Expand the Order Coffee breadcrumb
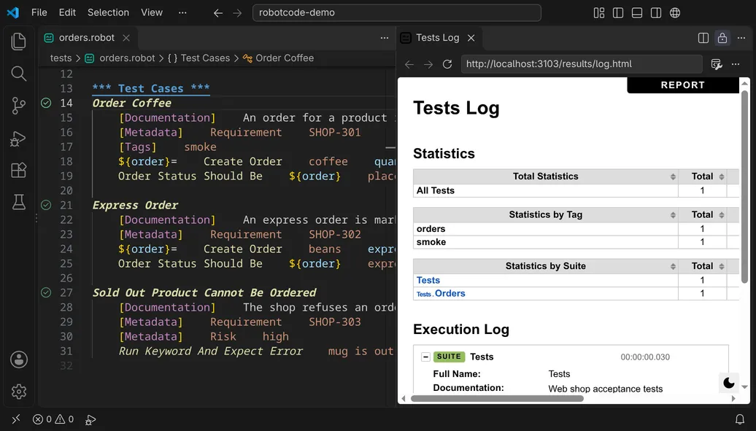 point(278,58)
